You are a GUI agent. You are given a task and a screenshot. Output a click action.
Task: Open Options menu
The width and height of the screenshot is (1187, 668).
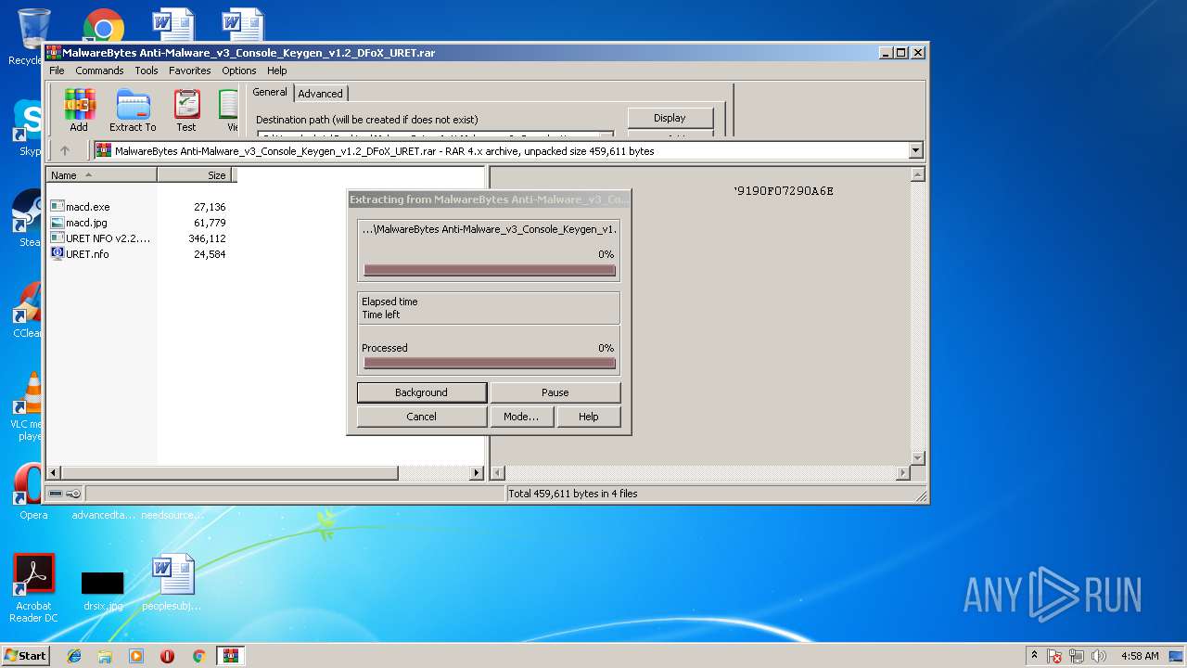[238, 71]
